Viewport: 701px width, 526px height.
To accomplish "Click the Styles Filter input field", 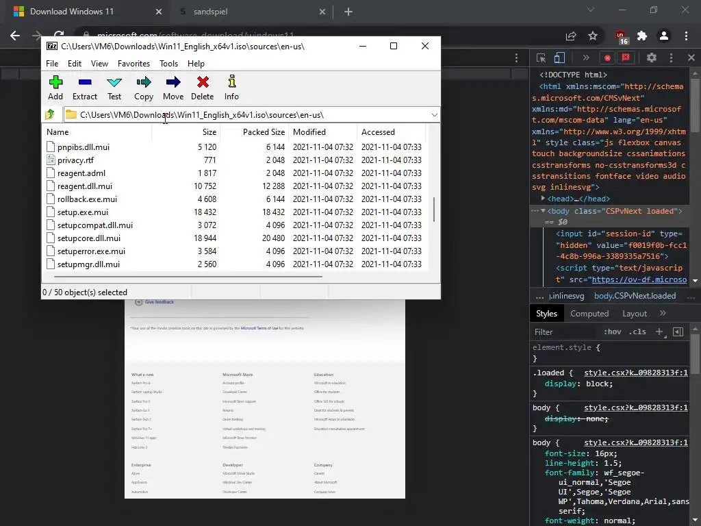I will (x=564, y=332).
